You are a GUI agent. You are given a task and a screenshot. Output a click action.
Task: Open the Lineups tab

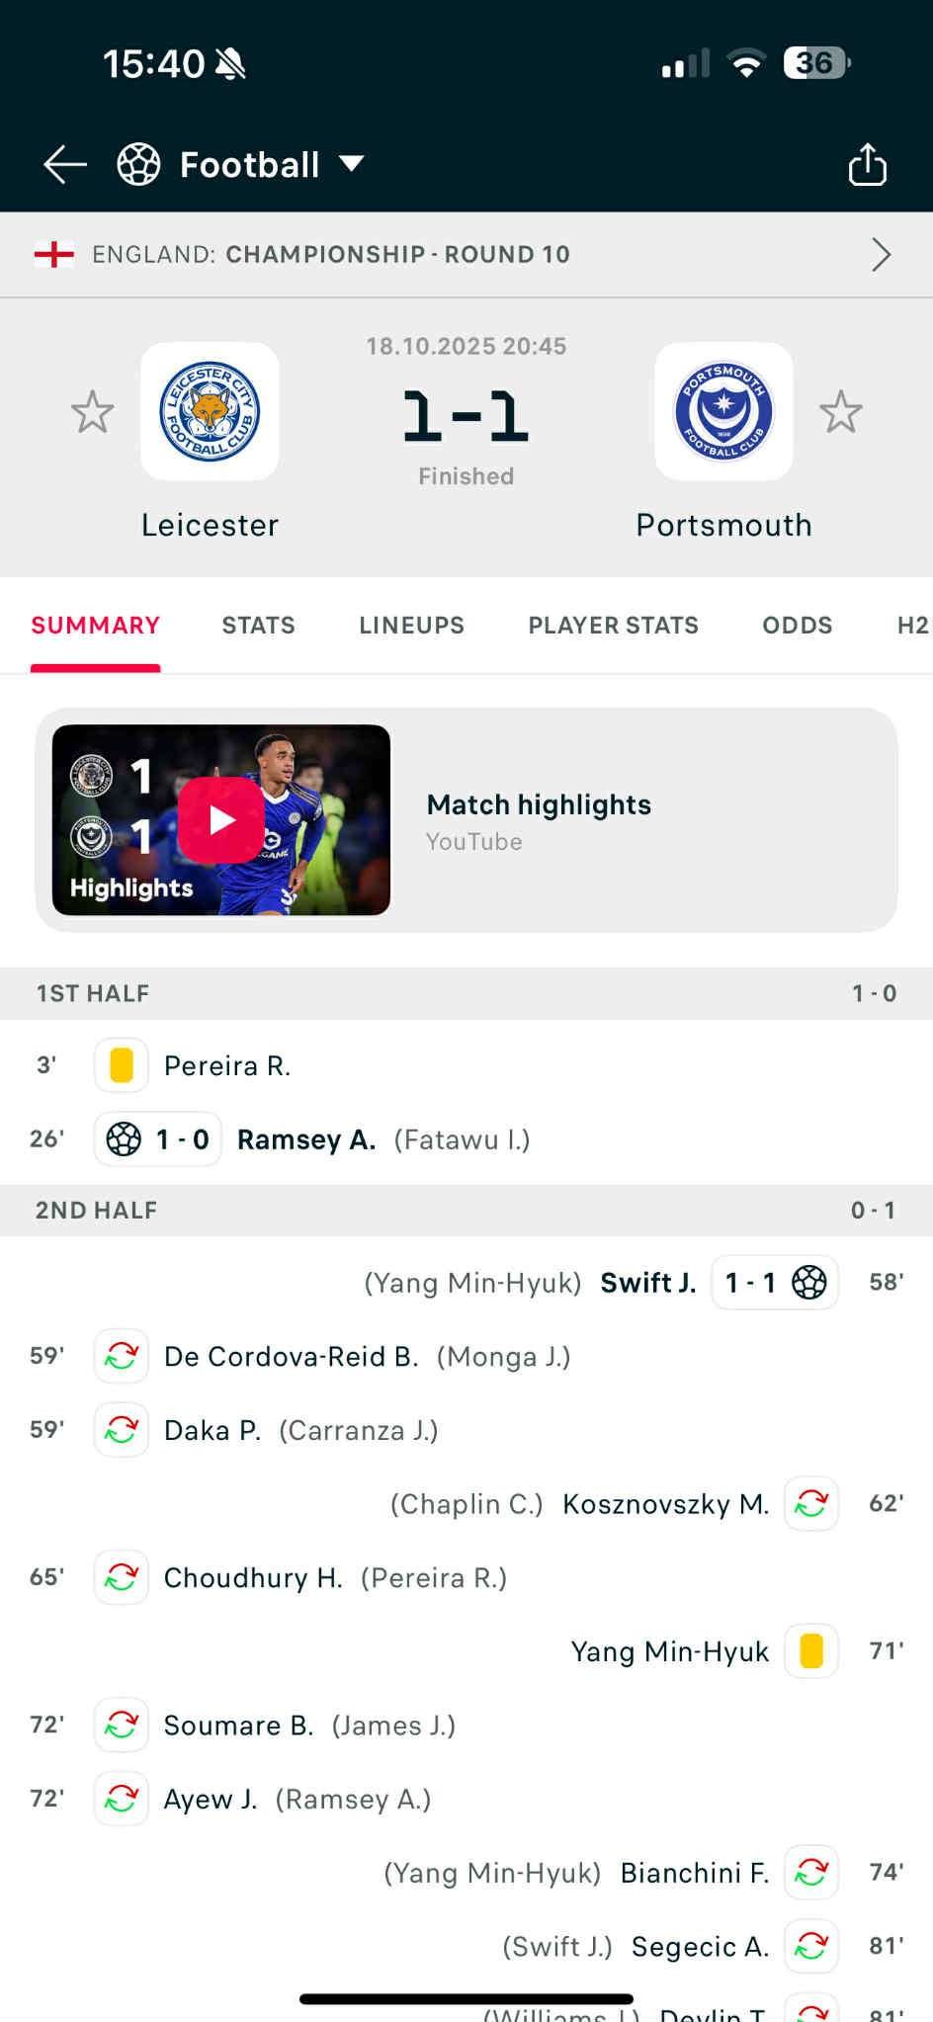tap(411, 626)
